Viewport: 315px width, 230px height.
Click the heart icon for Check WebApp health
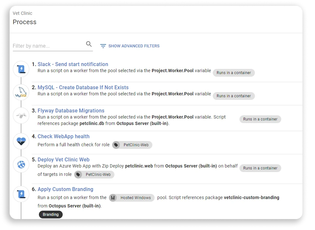[21, 140]
